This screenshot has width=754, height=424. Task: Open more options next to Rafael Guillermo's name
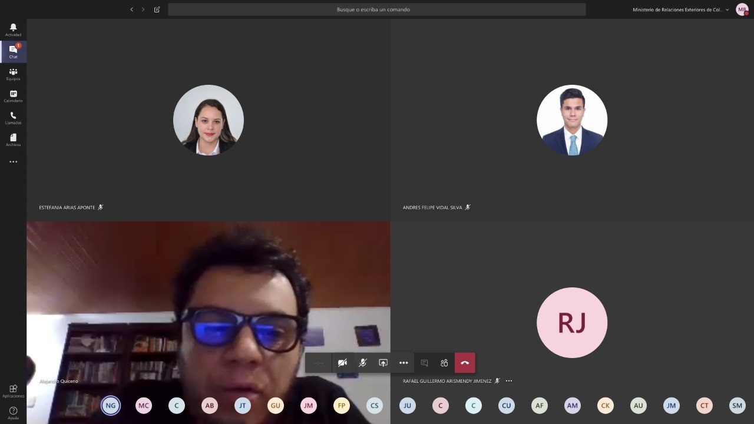click(x=509, y=381)
